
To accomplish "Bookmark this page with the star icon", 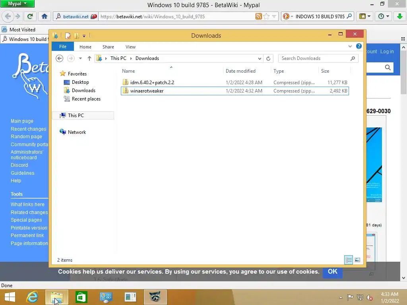I will 266,16.
